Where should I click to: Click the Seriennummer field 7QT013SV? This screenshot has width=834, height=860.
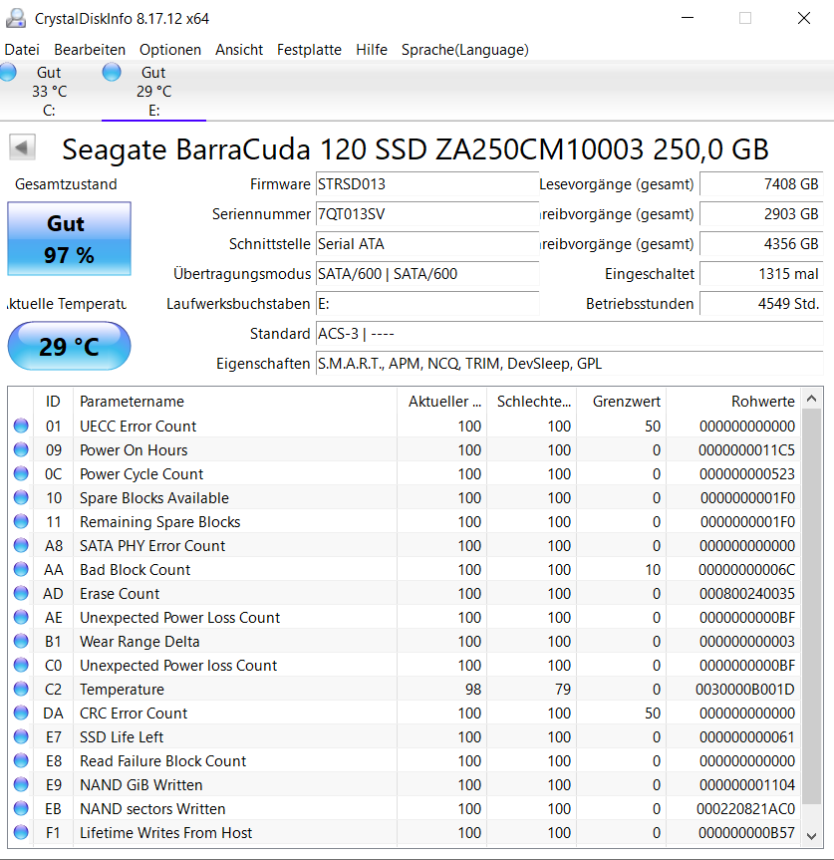[427, 214]
